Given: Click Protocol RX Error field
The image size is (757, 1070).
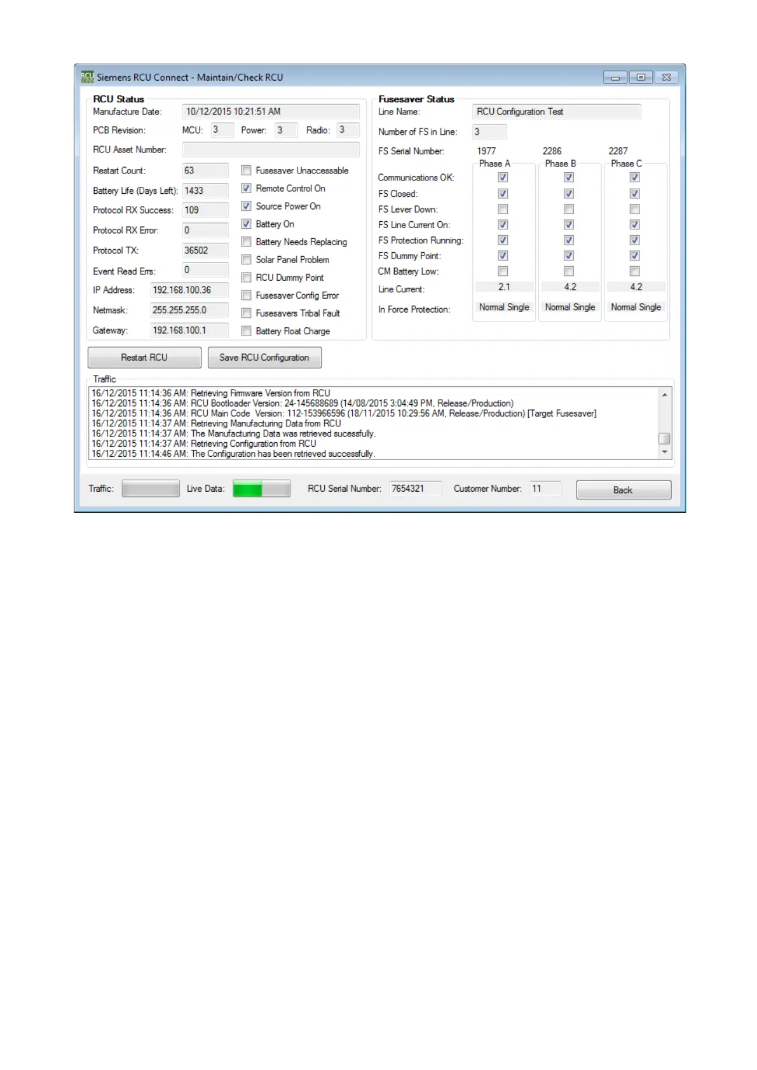Looking at the screenshot, I should pos(205,230).
